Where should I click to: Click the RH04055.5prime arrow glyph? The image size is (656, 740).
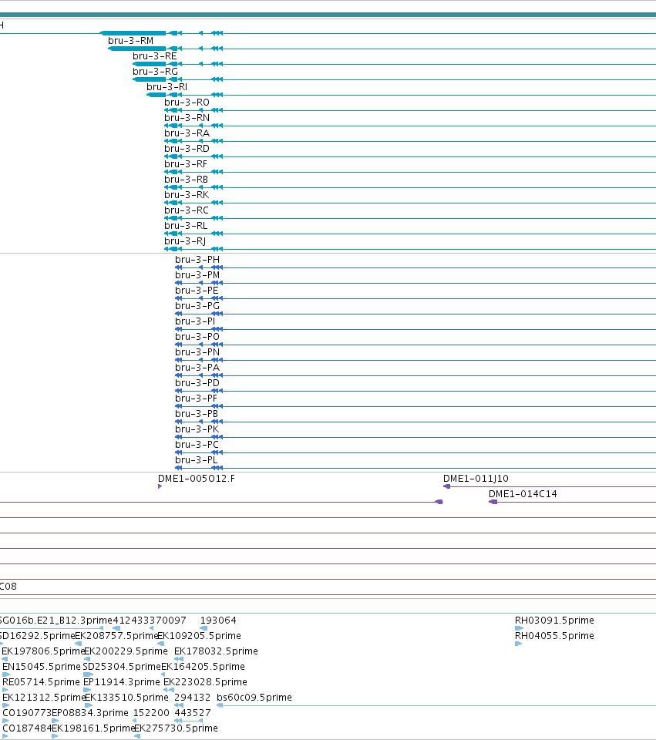pyautogui.click(x=518, y=644)
